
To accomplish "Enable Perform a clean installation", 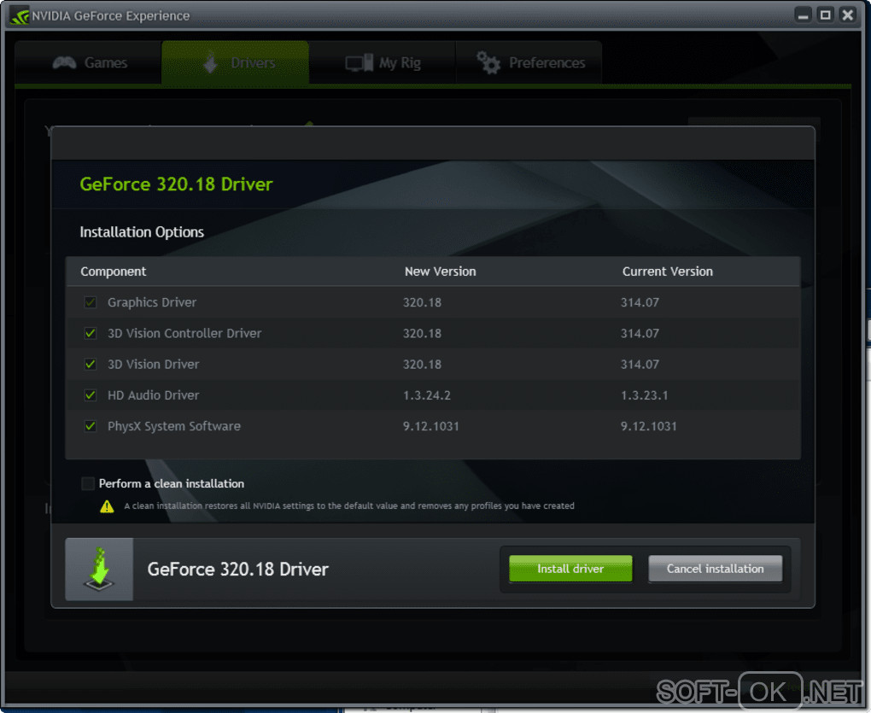I will (x=88, y=483).
